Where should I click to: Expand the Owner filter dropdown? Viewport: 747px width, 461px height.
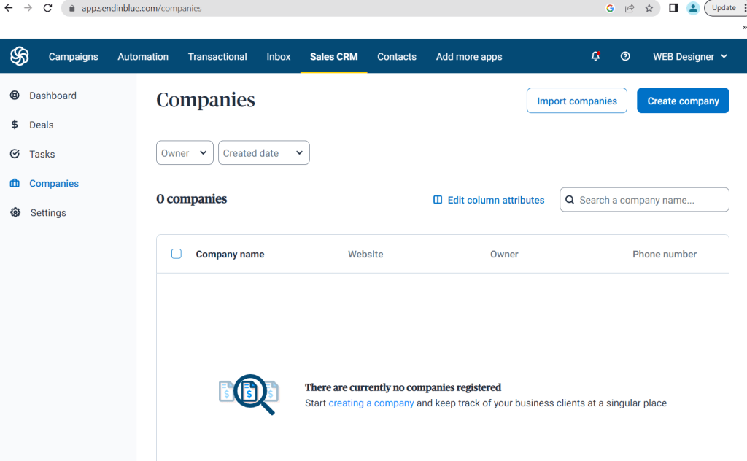pos(185,152)
